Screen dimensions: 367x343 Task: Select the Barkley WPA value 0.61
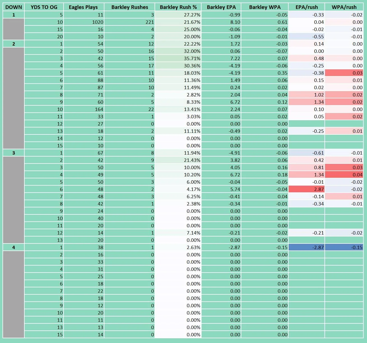(x=265, y=22)
